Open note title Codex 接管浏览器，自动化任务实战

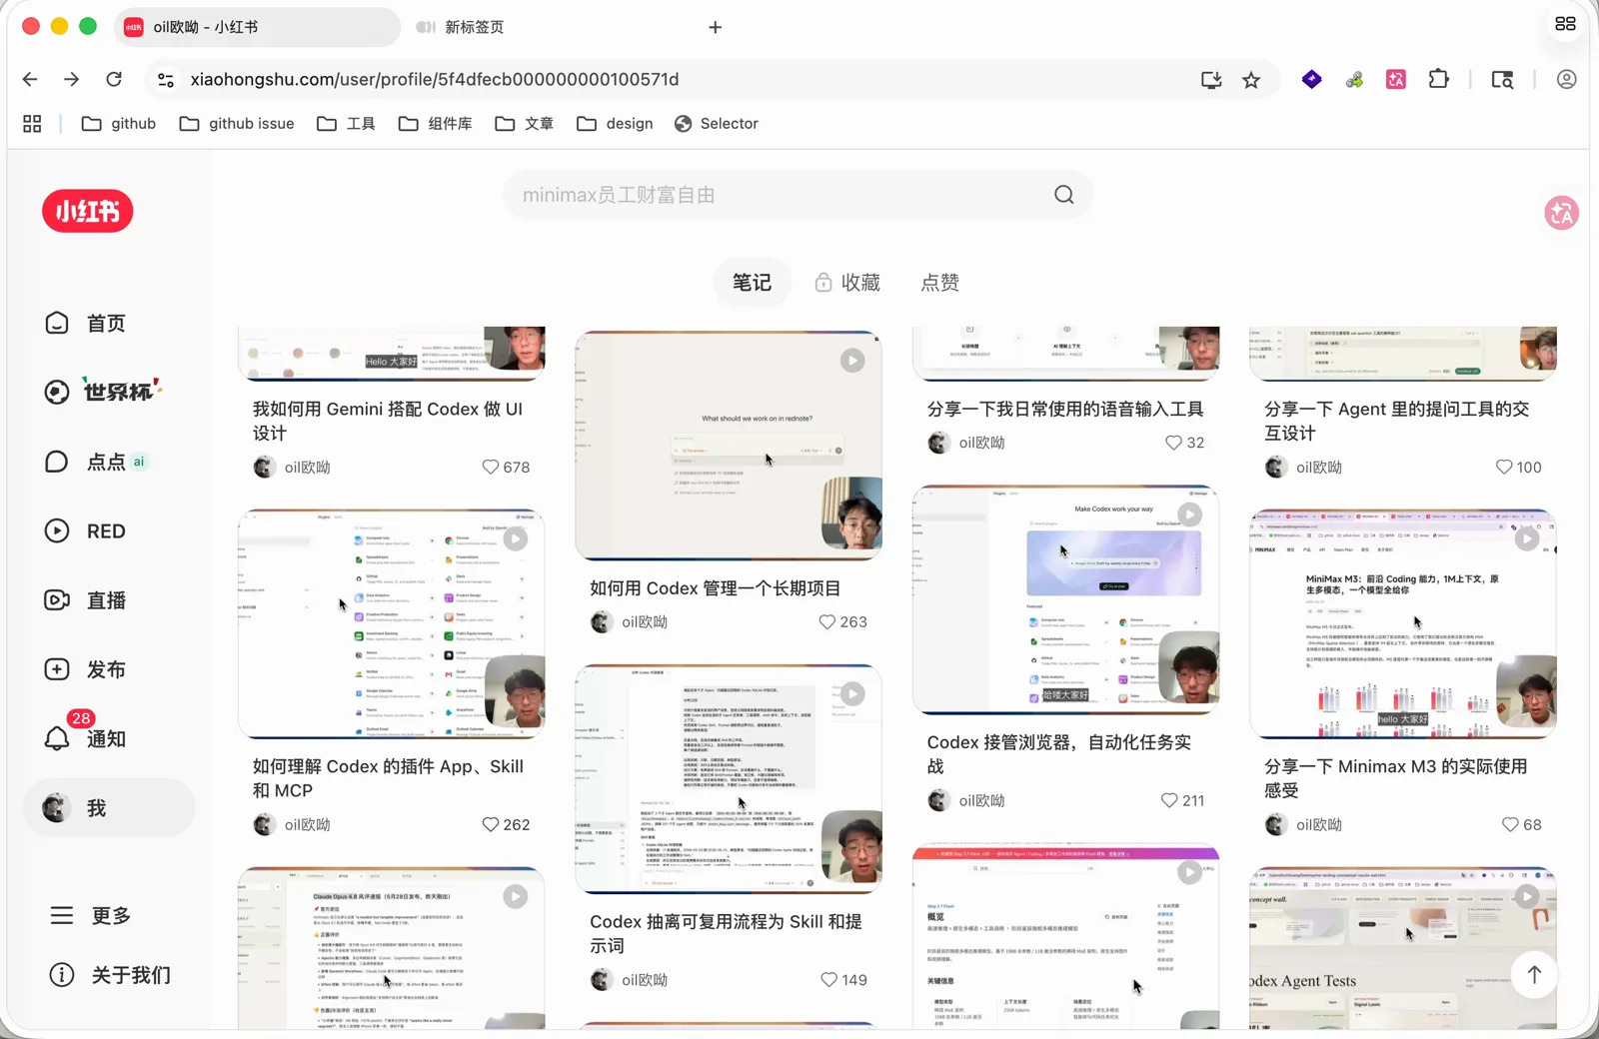(x=1058, y=754)
